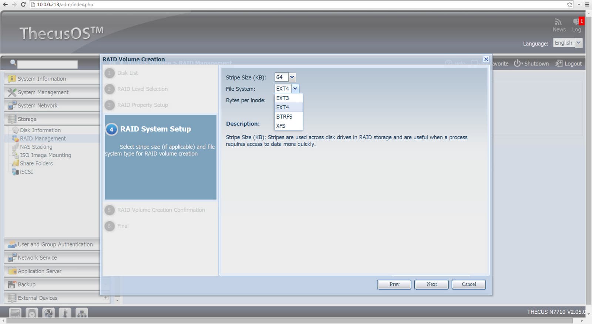Click the External Devices icon
This screenshot has width=592, height=324.
tap(12, 298)
